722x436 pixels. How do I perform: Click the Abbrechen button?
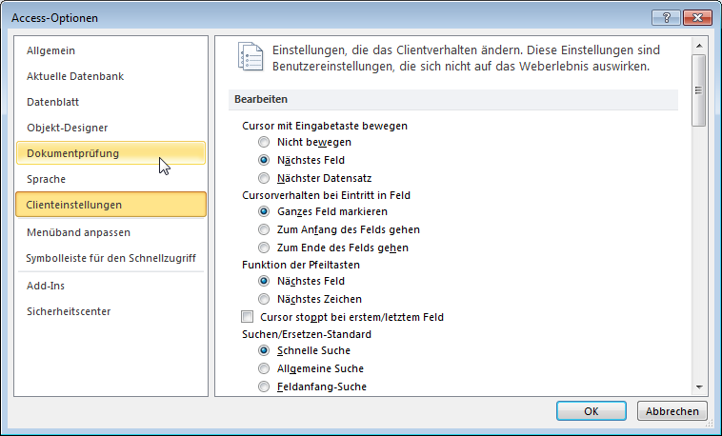tap(672, 411)
